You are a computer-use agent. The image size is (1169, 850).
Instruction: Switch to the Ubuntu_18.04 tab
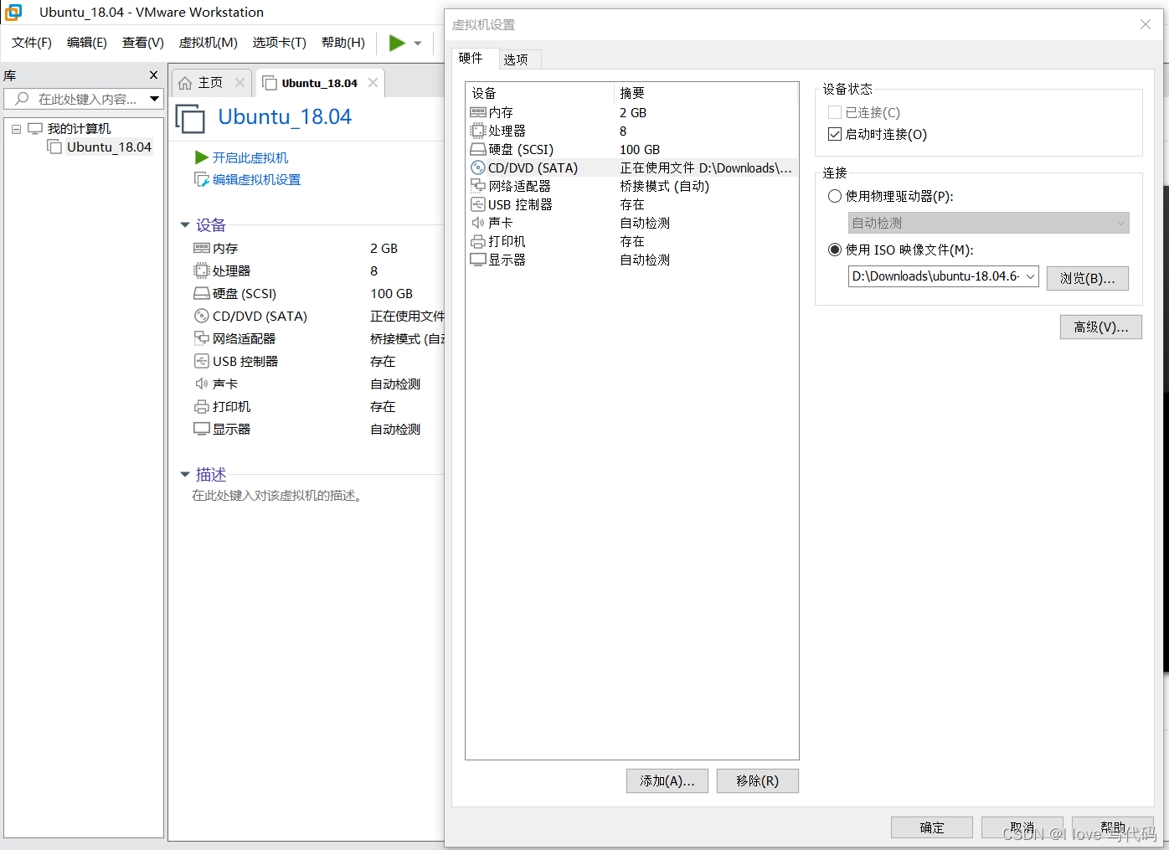click(319, 83)
